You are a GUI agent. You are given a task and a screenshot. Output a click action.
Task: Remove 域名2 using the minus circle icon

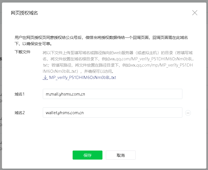(x=188, y=113)
